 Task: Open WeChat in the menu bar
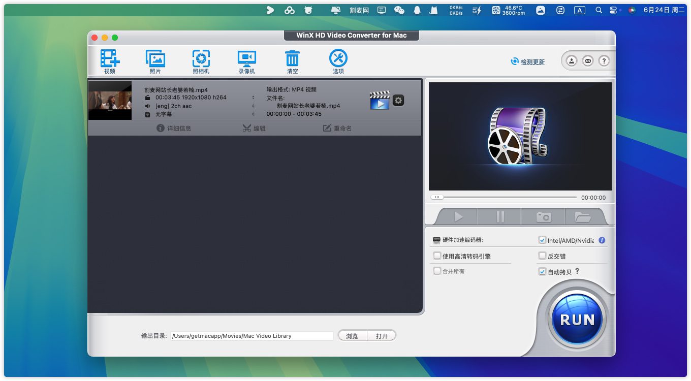(399, 10)
